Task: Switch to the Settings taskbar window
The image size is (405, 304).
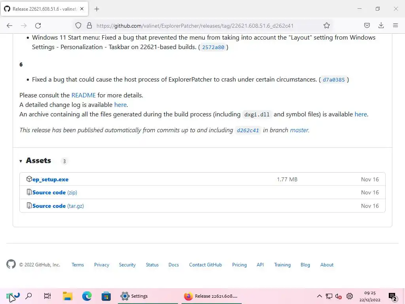Action: pyautogui.click(x=148, y=296)
